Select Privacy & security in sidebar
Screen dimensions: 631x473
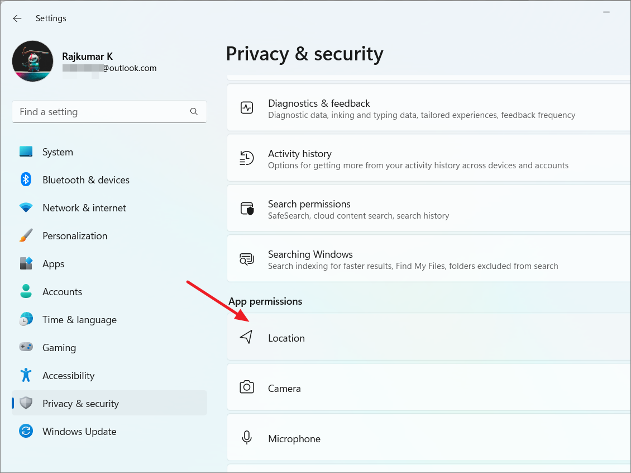pyautogui.click(x=109, y=403)
